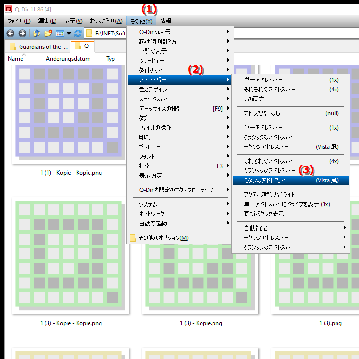This screenshot has height=359, width=359.
Task: Click the new folder star icon
Action: [48, 34]
